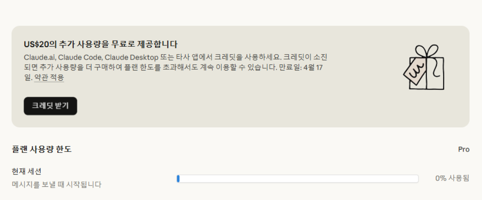Click the 메시지를 보낼 때 시작됩니다 subtitle

pyautogui.click(x=57, y=185)
